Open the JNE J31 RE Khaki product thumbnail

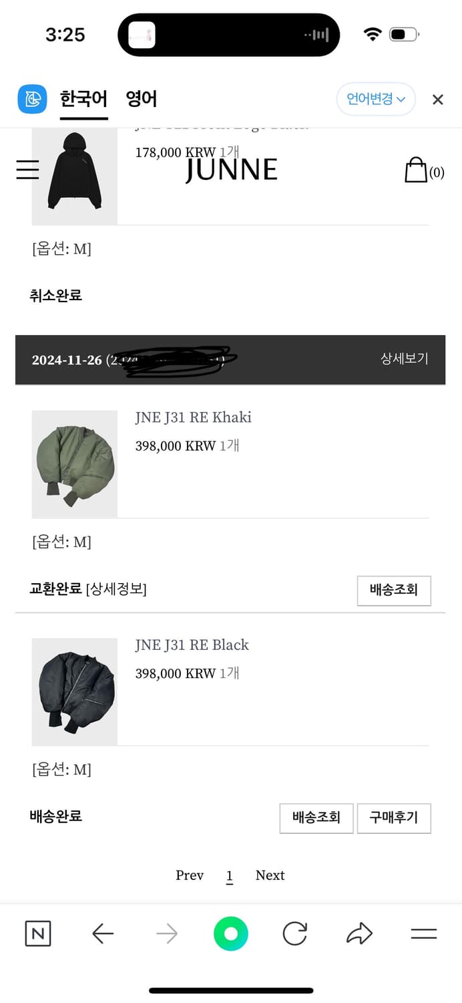(x=74, y=463)
